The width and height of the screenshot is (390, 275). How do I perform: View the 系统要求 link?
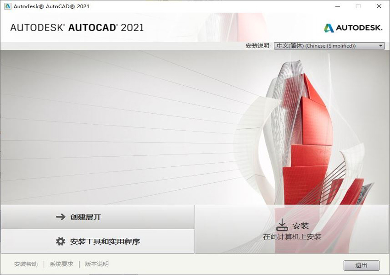coord(61,264)
